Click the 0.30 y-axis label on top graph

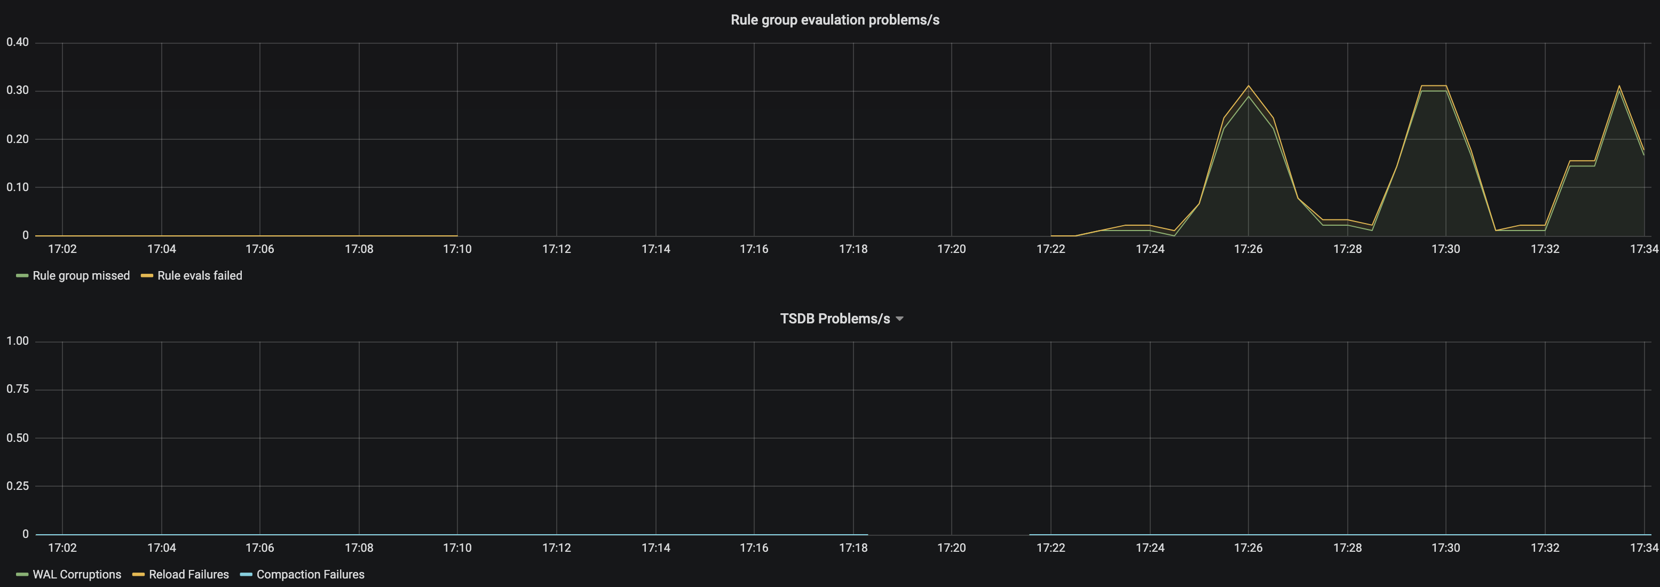click(18, 90)
